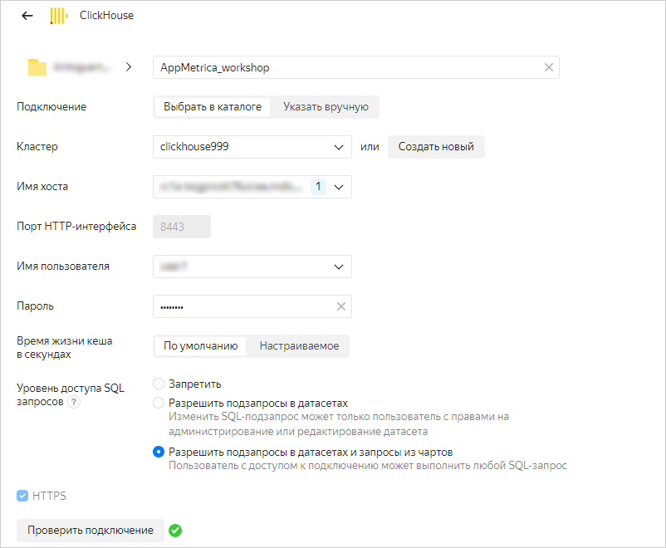
Task: Click the green connection success checkmark
Action: [175, 531]
